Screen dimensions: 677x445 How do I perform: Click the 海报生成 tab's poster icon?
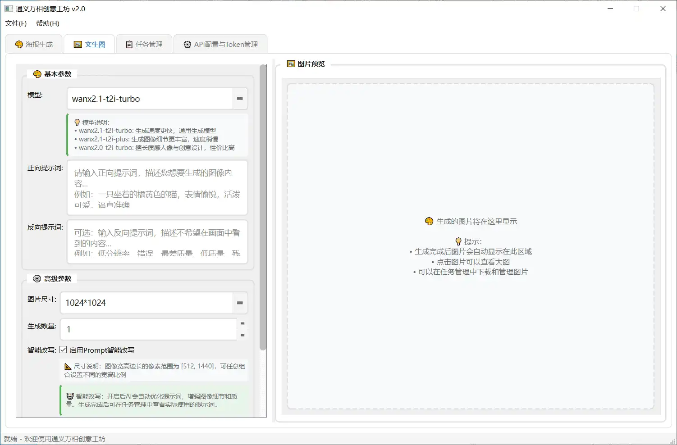click(18, 44)
